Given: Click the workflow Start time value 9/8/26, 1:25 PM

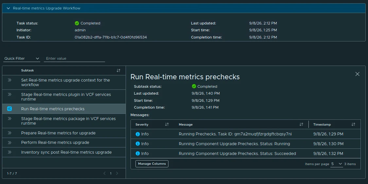Looking at the screenshot, I should coord(263,30).
